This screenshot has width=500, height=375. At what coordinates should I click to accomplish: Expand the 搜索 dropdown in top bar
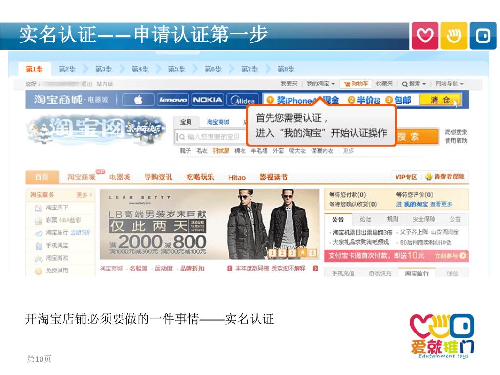(414, 84)
